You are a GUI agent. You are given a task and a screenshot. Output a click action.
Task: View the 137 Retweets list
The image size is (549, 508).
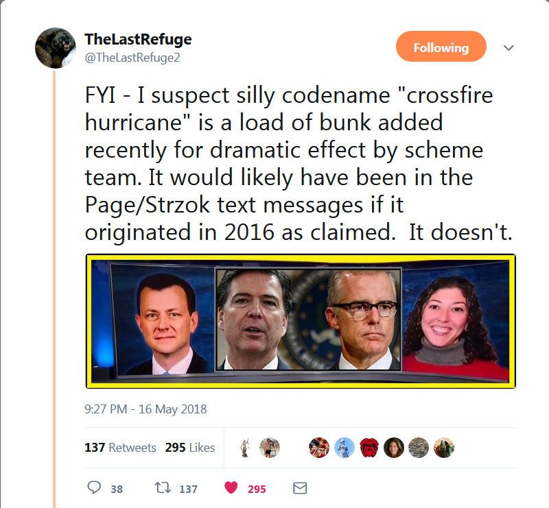coord(120,448)
